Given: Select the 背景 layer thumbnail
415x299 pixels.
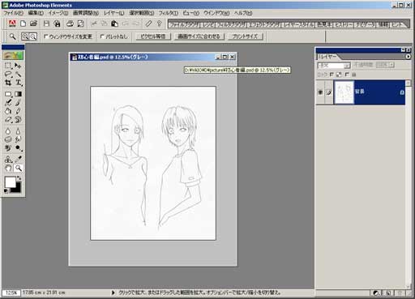Looking at the screenshot, I should pos(344,92).
